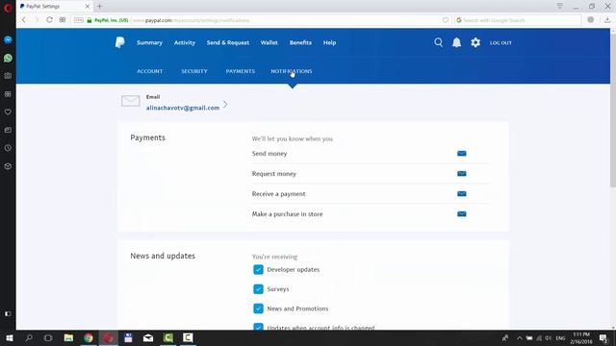
Task: Open the alinachavotv@gmail.com email link
Action: click(x=183, y=108)
